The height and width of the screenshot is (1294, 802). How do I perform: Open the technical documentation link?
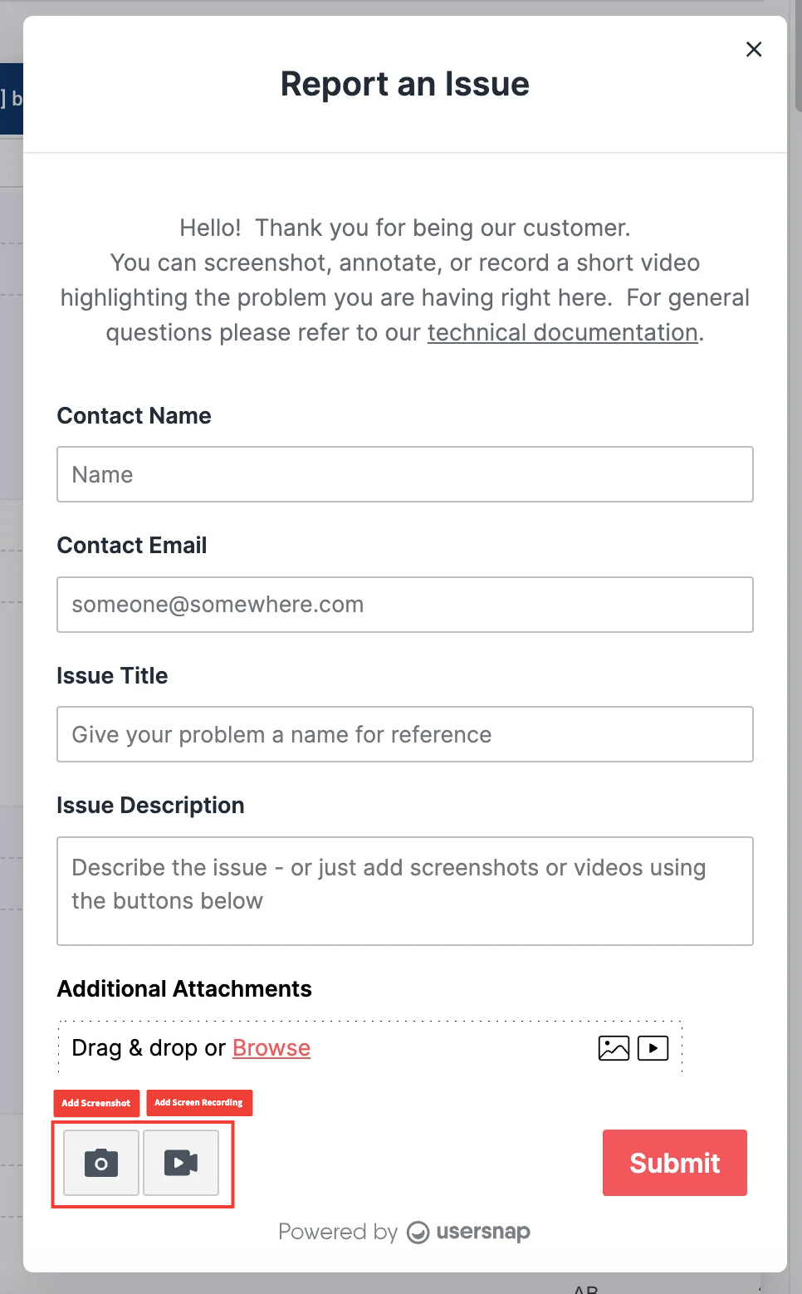click(x=562, y=332)
